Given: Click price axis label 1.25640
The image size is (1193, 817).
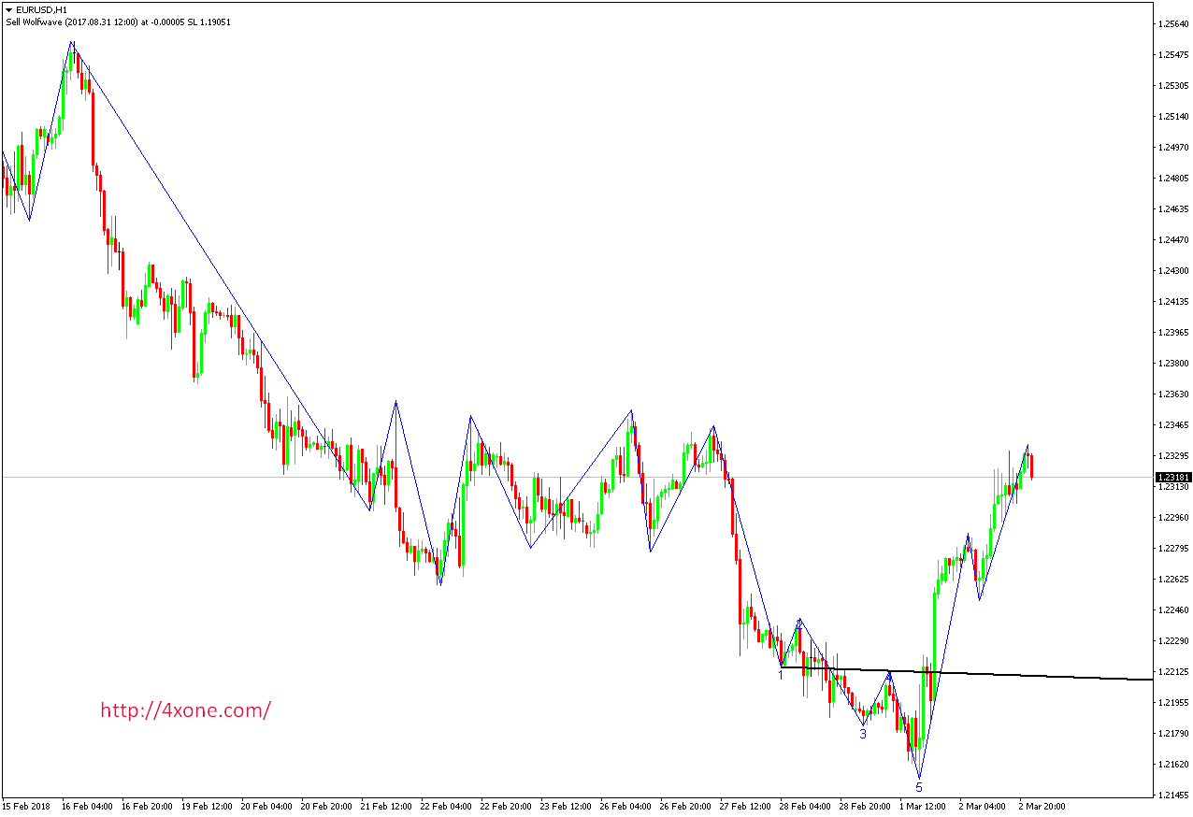Looking at the screenshot, I should pyautogui.click(x=1173, y=23).
